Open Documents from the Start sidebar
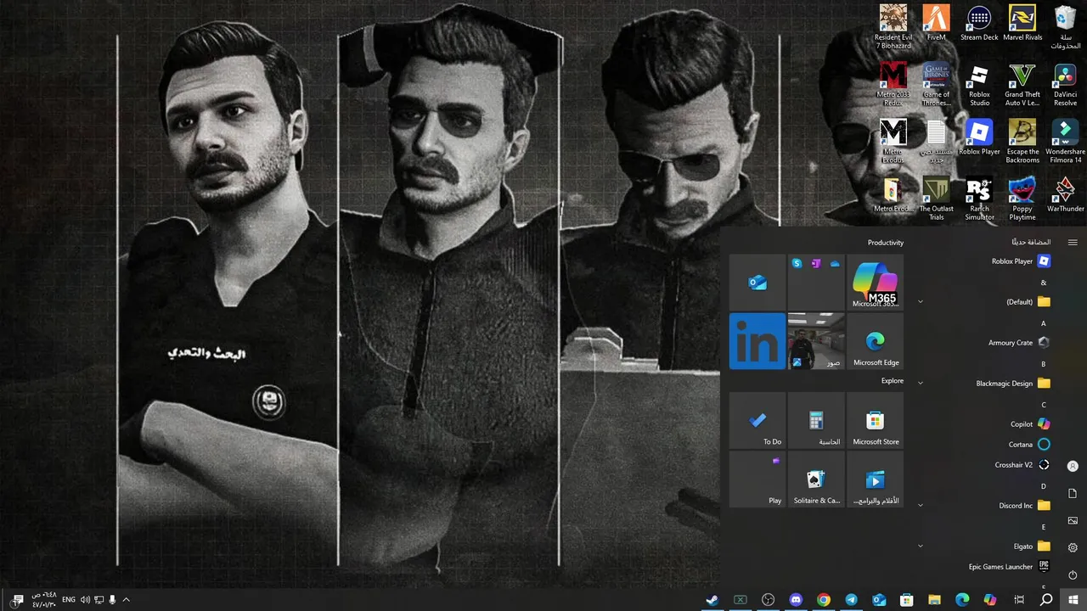Image resolution: width=1087 pixels, height=611 pixels. [x=1073, y=493]
